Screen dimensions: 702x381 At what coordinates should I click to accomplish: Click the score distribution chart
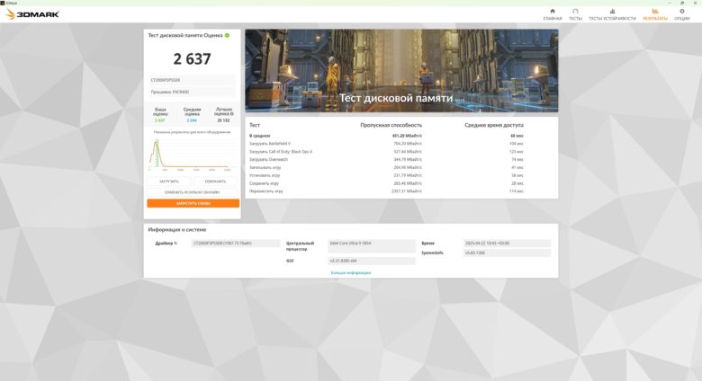tap(192, 155)
